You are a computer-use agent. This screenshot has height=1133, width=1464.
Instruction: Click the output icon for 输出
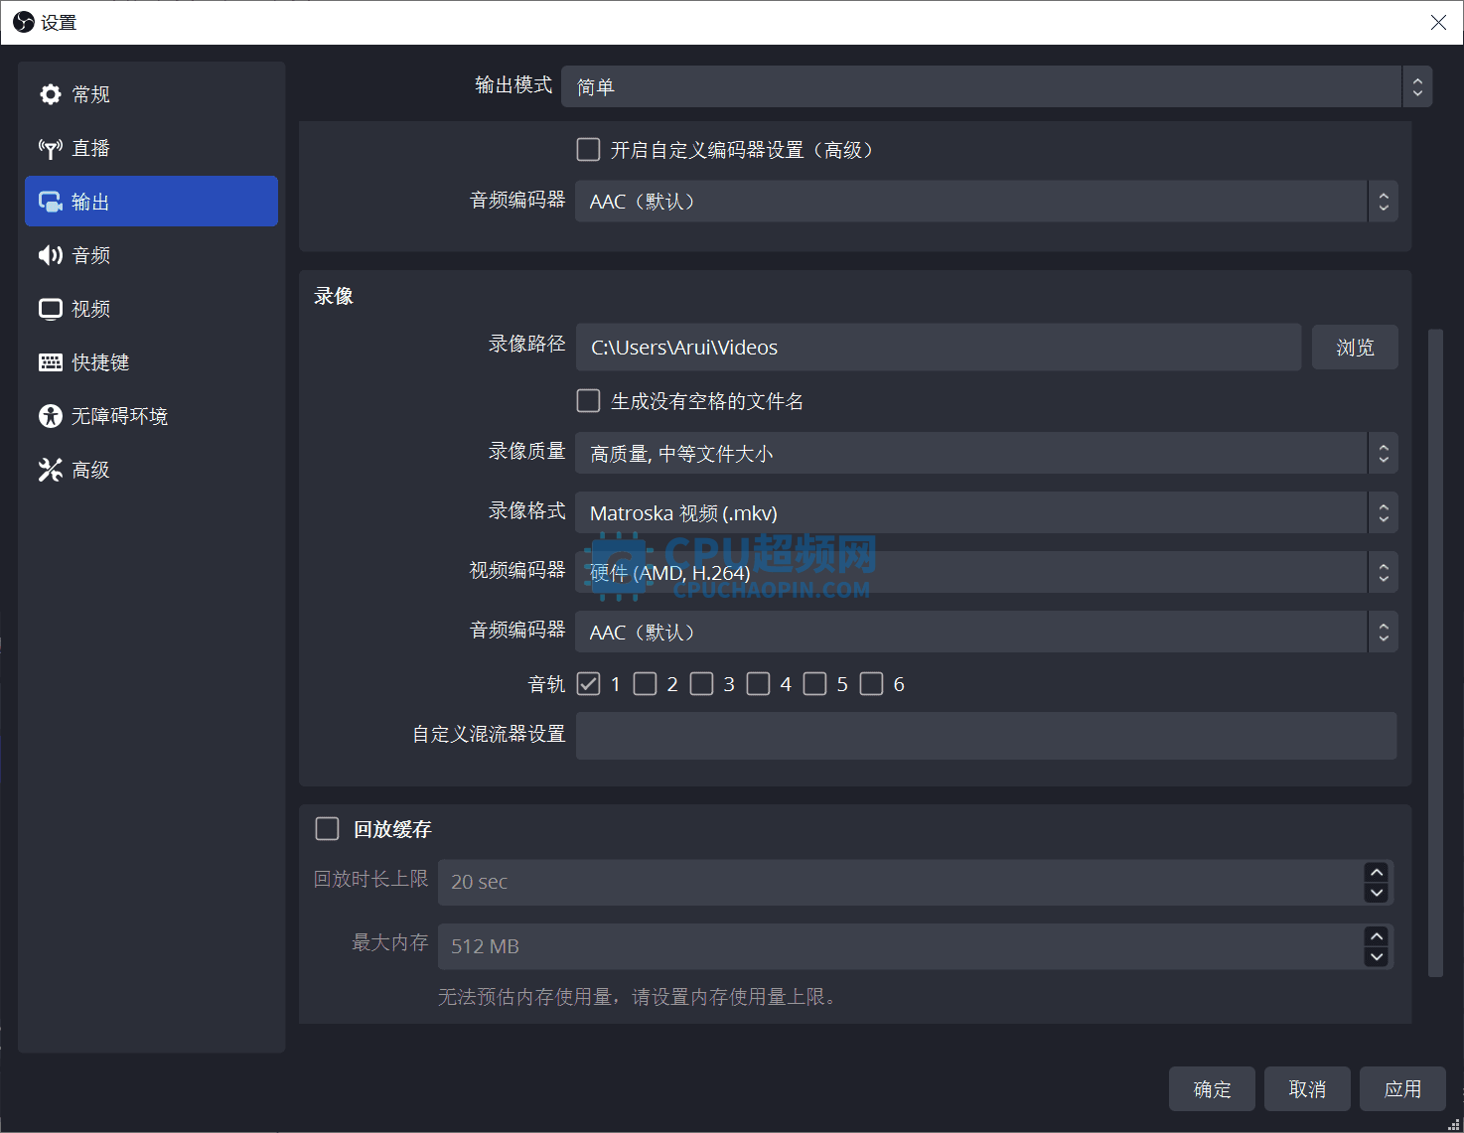tap(51, 202)
